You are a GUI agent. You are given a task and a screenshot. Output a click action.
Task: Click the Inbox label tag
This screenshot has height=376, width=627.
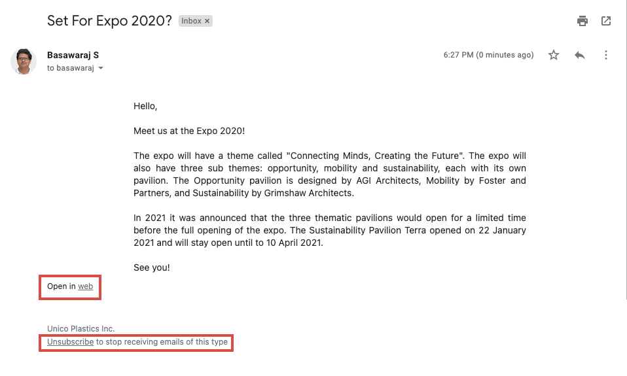click(x=191, y=21)
